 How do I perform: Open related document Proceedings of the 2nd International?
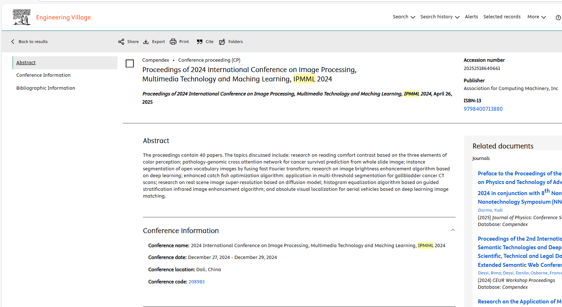[520, 252]
